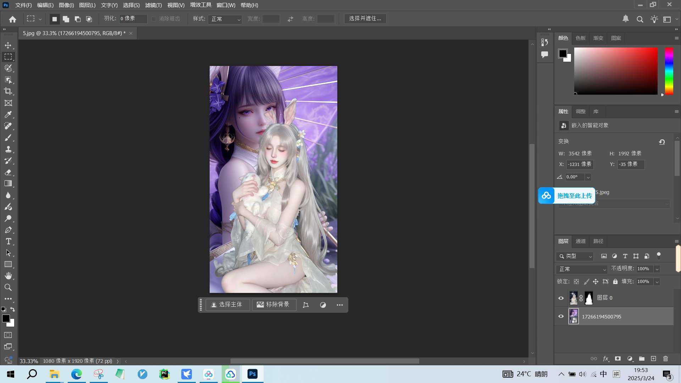Open the Layers panel menu
681x383 pixels.
(676, 241)
